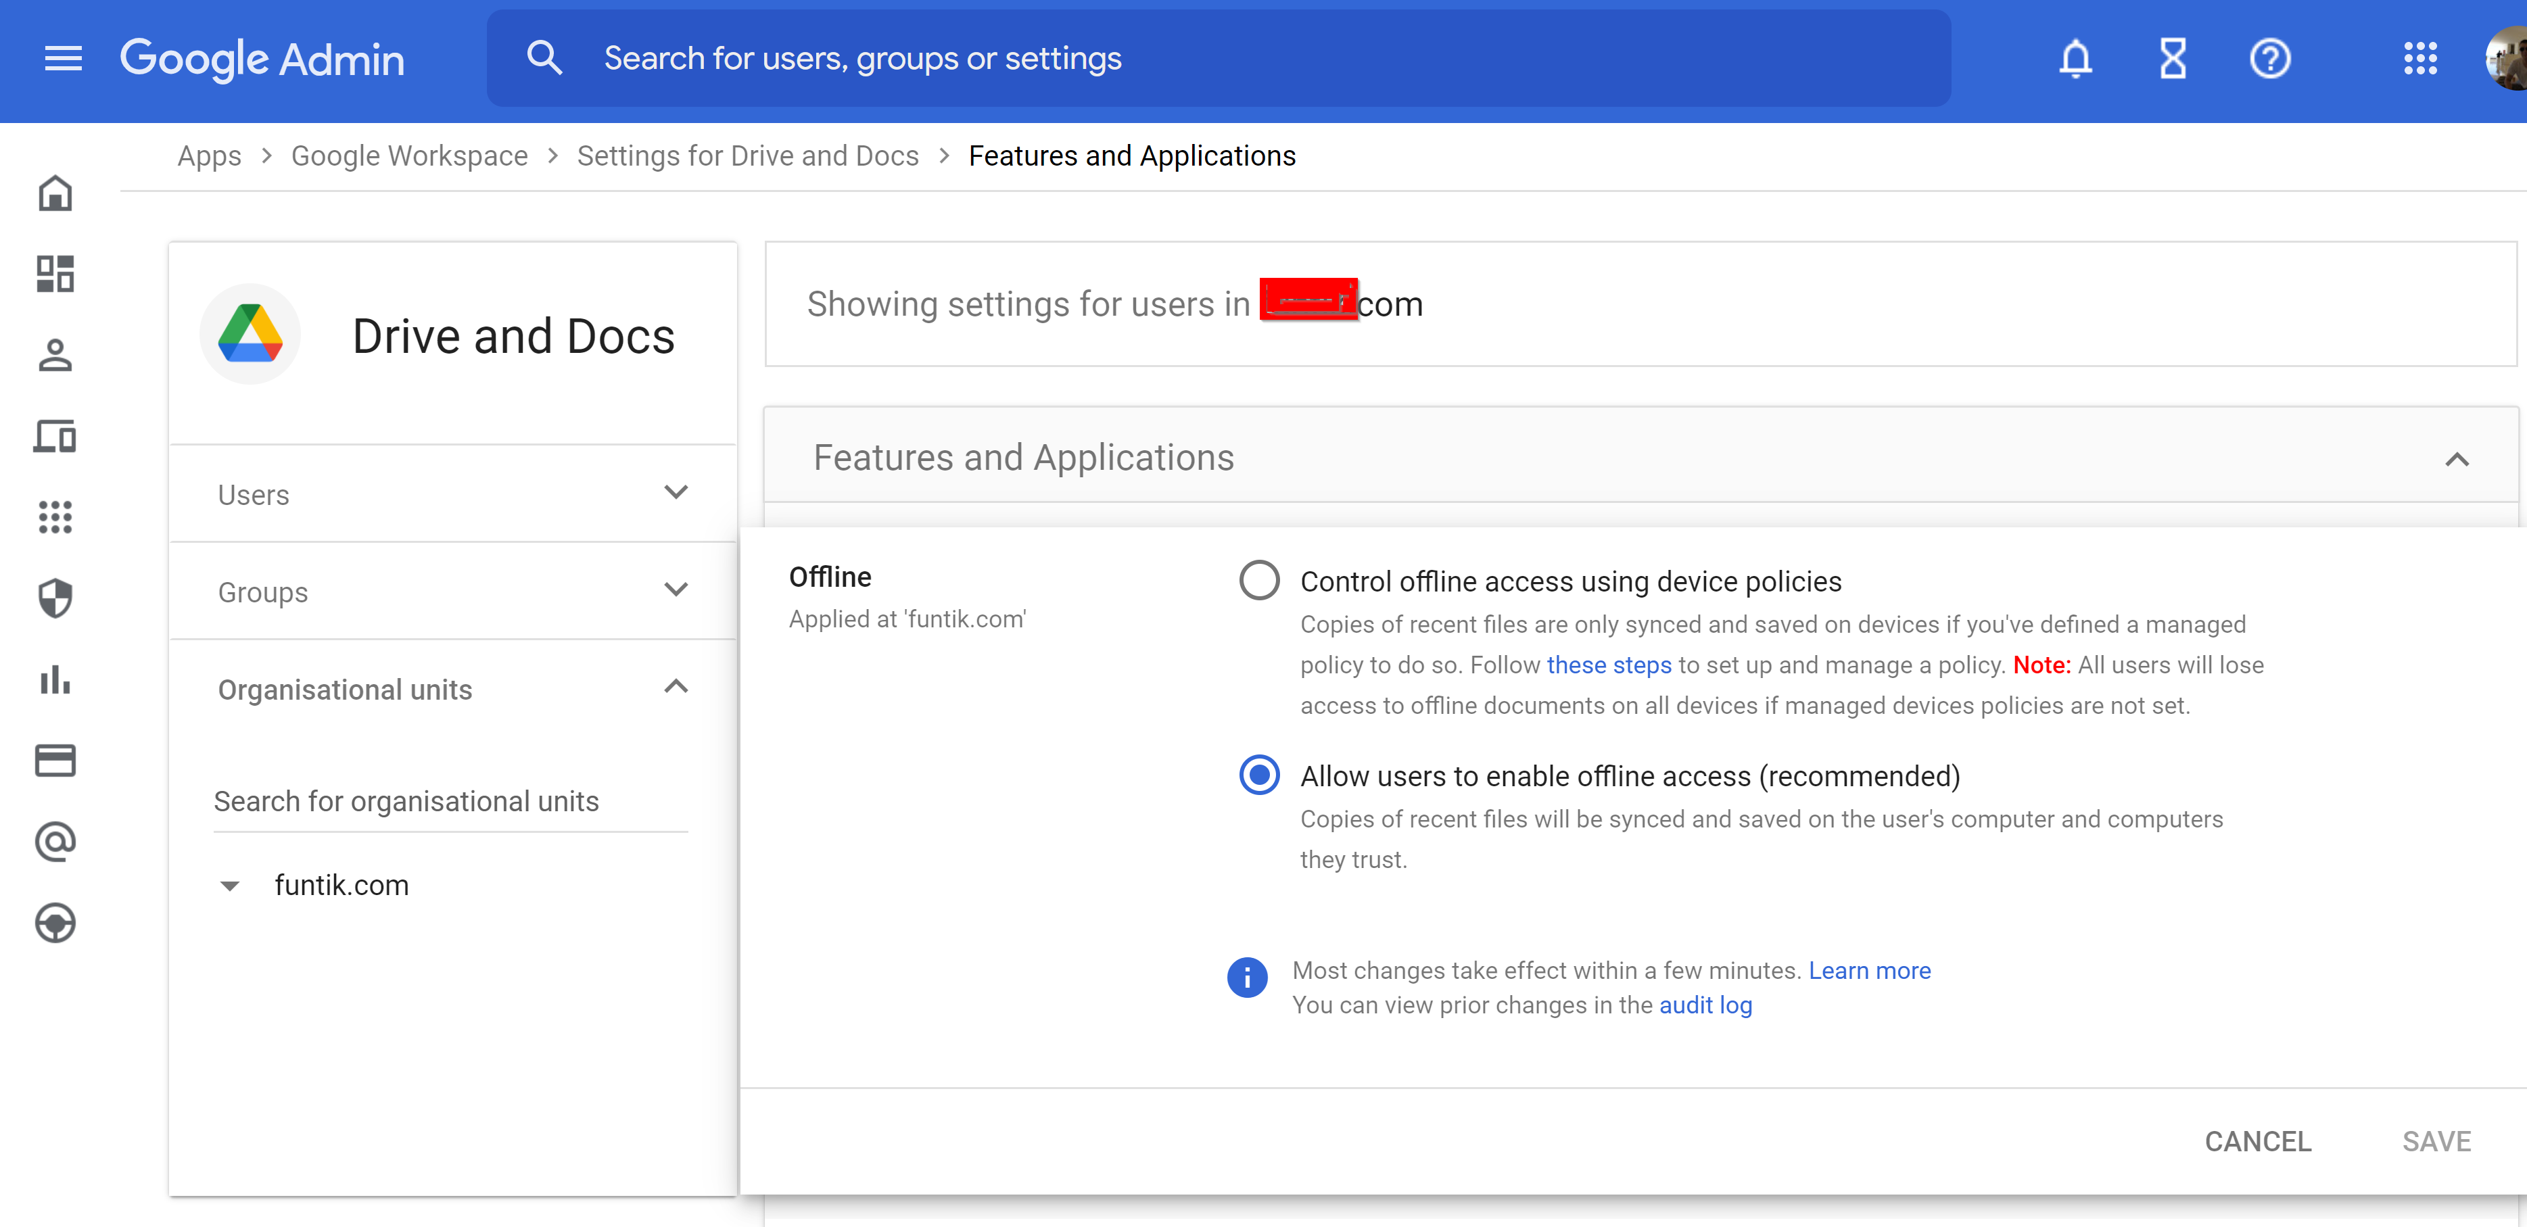Go to Home in left sidebar

coord(56,193)
